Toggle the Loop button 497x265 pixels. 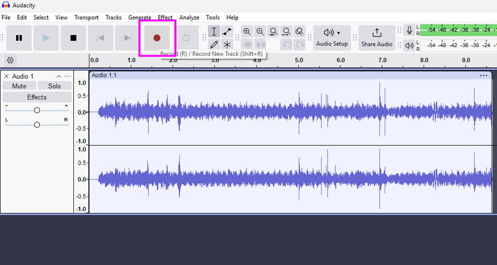click(186, 38)
